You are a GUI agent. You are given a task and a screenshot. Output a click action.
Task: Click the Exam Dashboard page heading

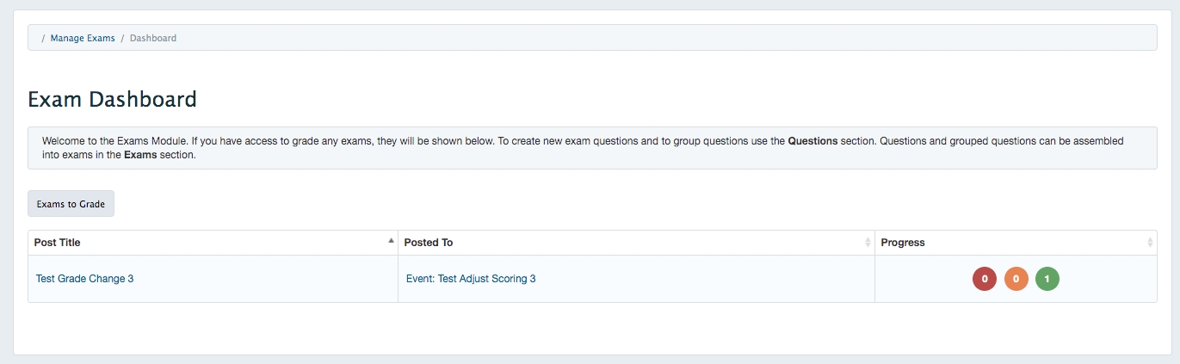pyautogui.click(x=113, y=100)
